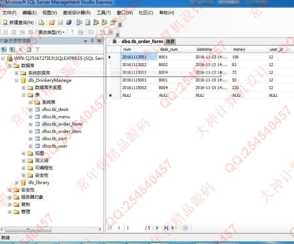The width and height of the screenshot is (294, 244).
Task: Show Object Explorer via toolbar icon
Action: [x=96, y=22]
